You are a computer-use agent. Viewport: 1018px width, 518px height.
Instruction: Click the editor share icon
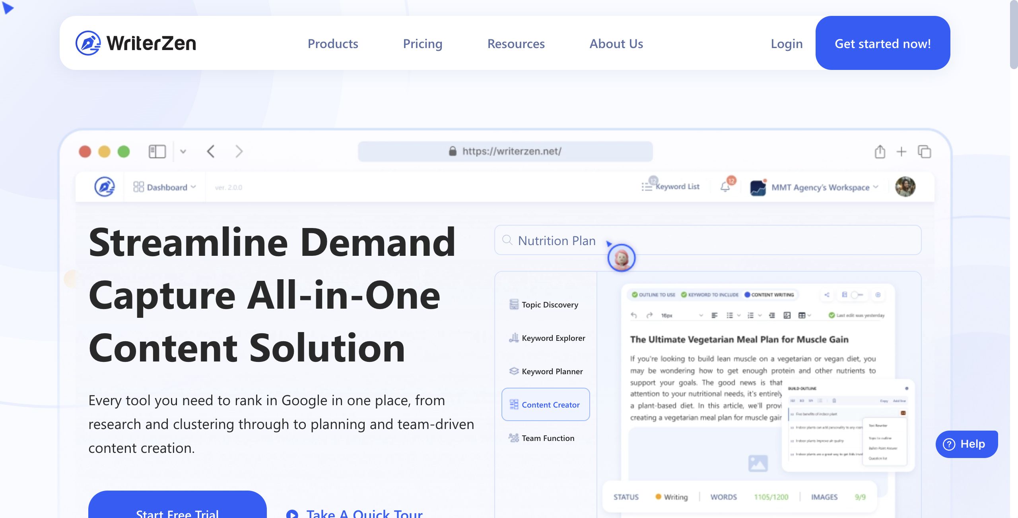tap(827, 295)
